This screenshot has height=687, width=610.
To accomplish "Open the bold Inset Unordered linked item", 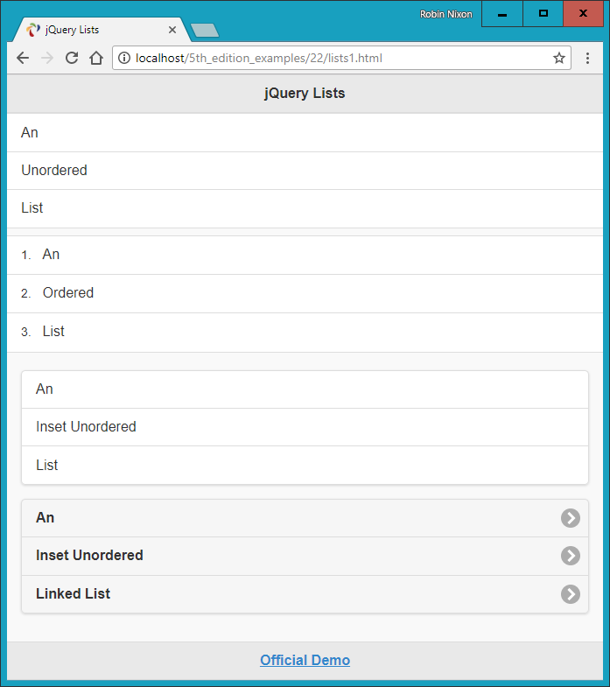I will click(305, 556).
